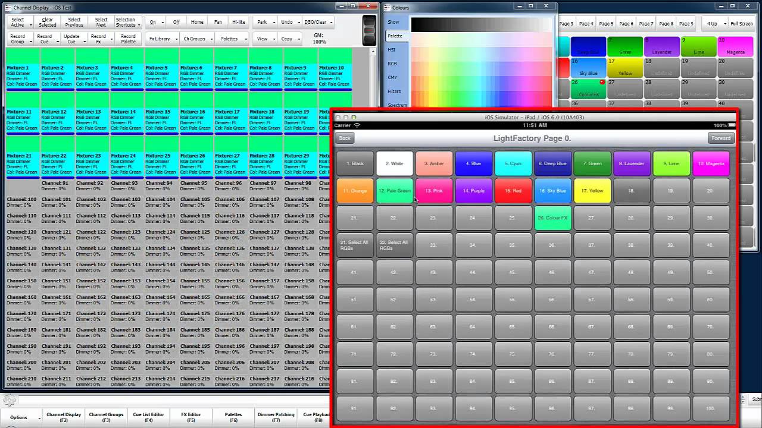Select Fixture: 1 in Channel Display
The height and width of the screenshot is (428, 762).
pos(23,70)
